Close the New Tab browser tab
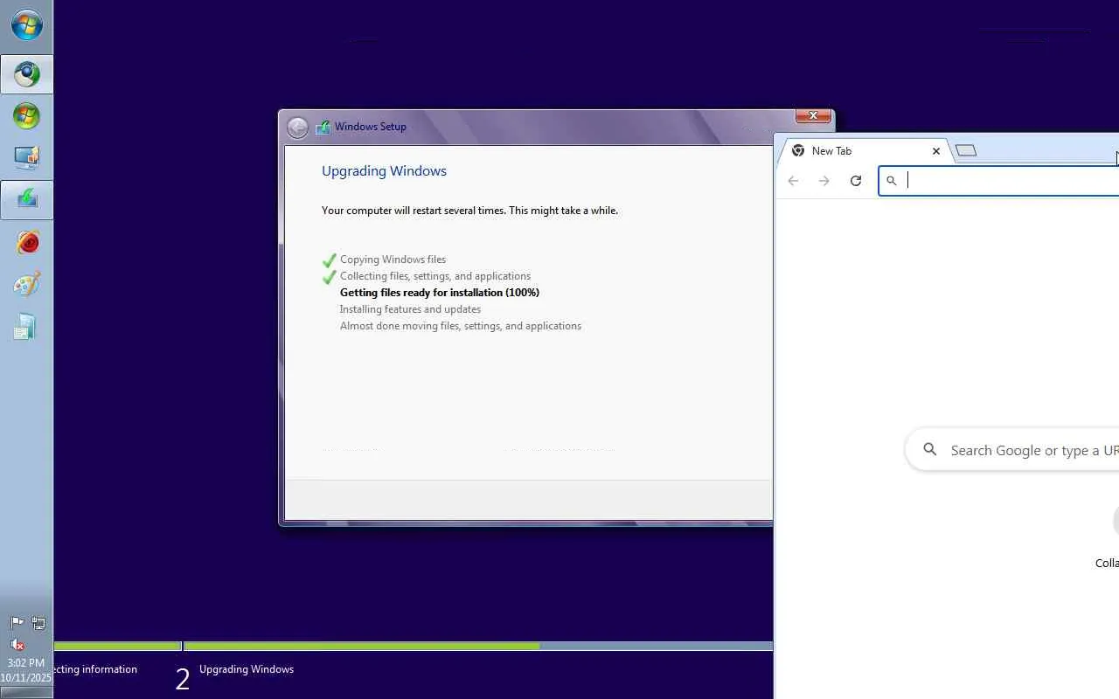The height and width of the screenshot is (699, 1119). pos(936,151)
